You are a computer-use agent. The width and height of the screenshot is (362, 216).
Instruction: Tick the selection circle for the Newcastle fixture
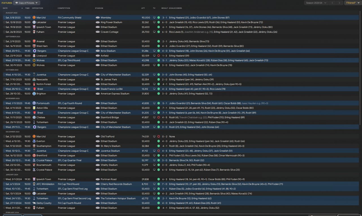click(4, 79)
